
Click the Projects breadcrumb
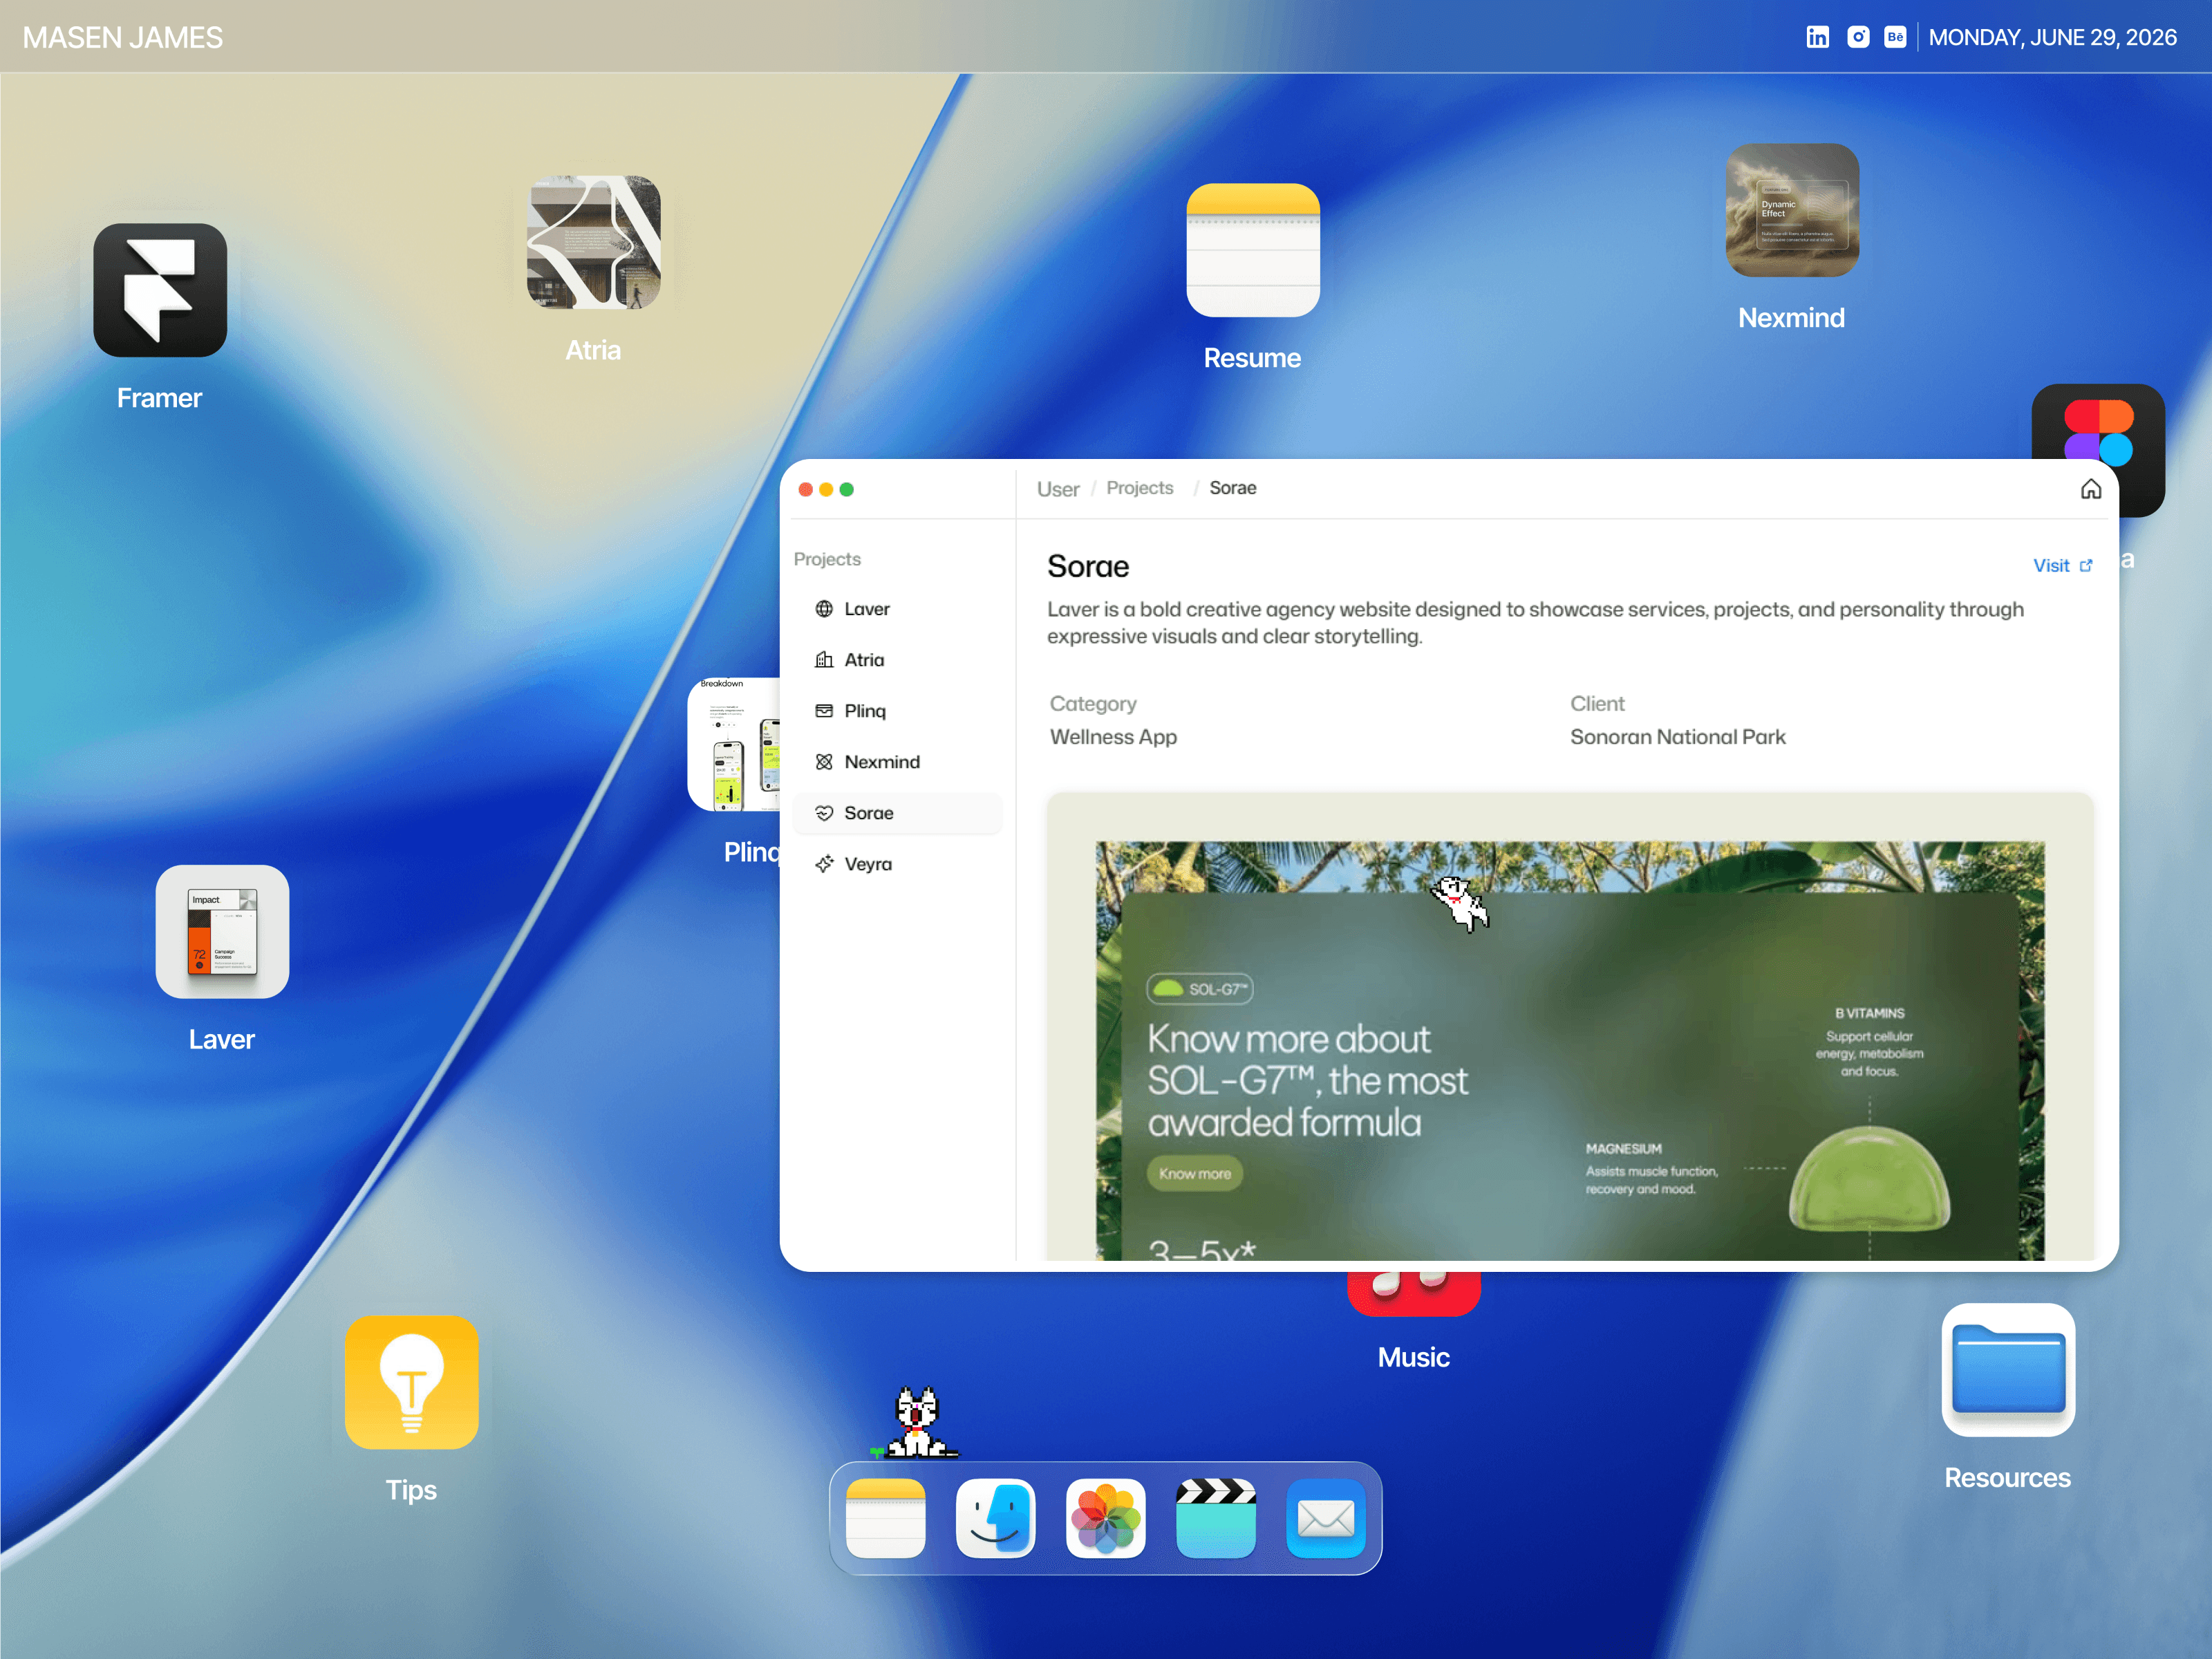point(1140,488)
